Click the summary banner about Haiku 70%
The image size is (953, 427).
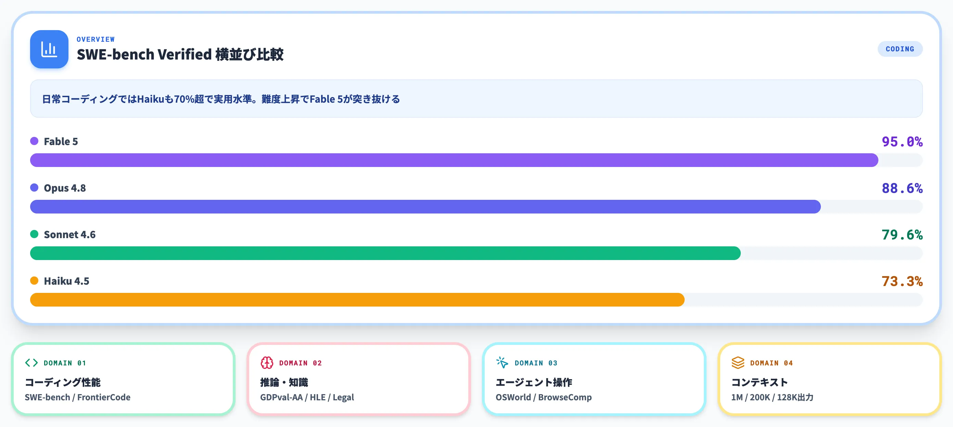pos(476,99)
